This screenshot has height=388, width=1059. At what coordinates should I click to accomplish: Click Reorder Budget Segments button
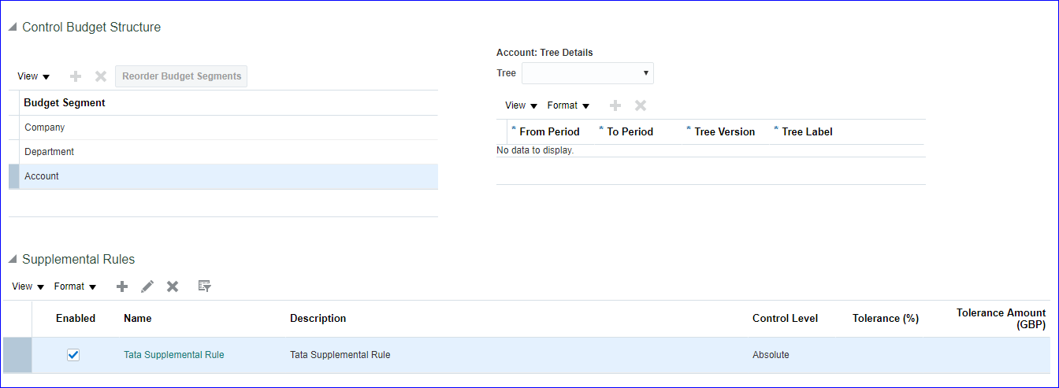point(181,76)
